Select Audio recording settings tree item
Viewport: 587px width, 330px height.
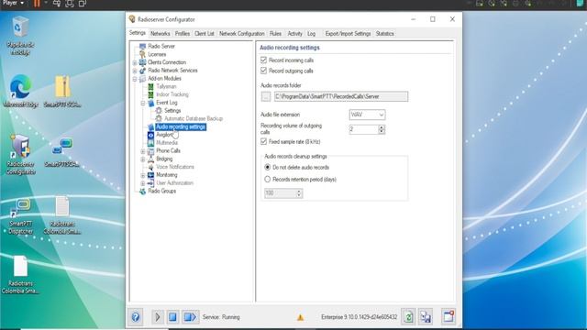(x=181, y=126)
